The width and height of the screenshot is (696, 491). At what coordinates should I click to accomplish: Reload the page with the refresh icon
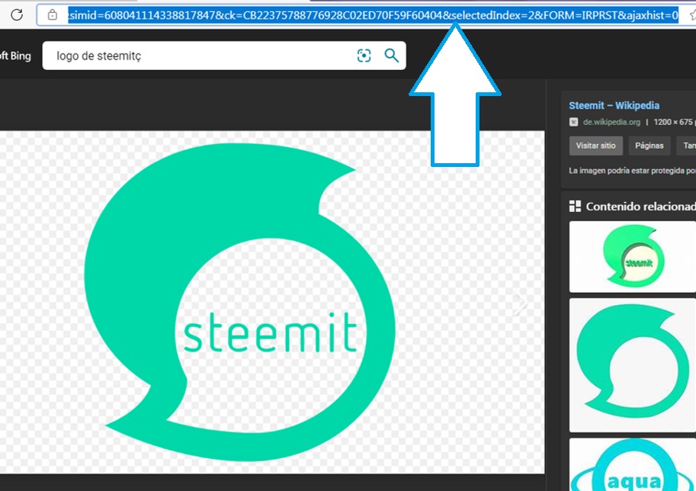17,15
